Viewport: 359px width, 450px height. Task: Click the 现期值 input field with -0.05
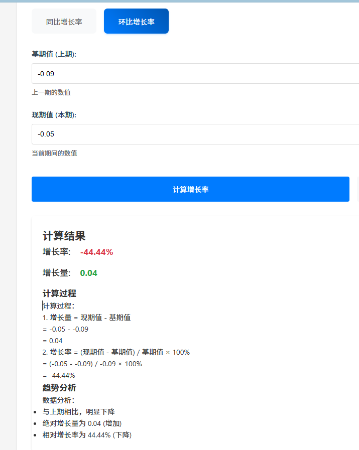(x=195, y=134)
